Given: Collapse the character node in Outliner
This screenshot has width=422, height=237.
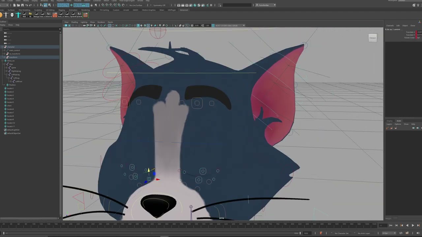Looking at the screenshot, I should click(3, 47).
